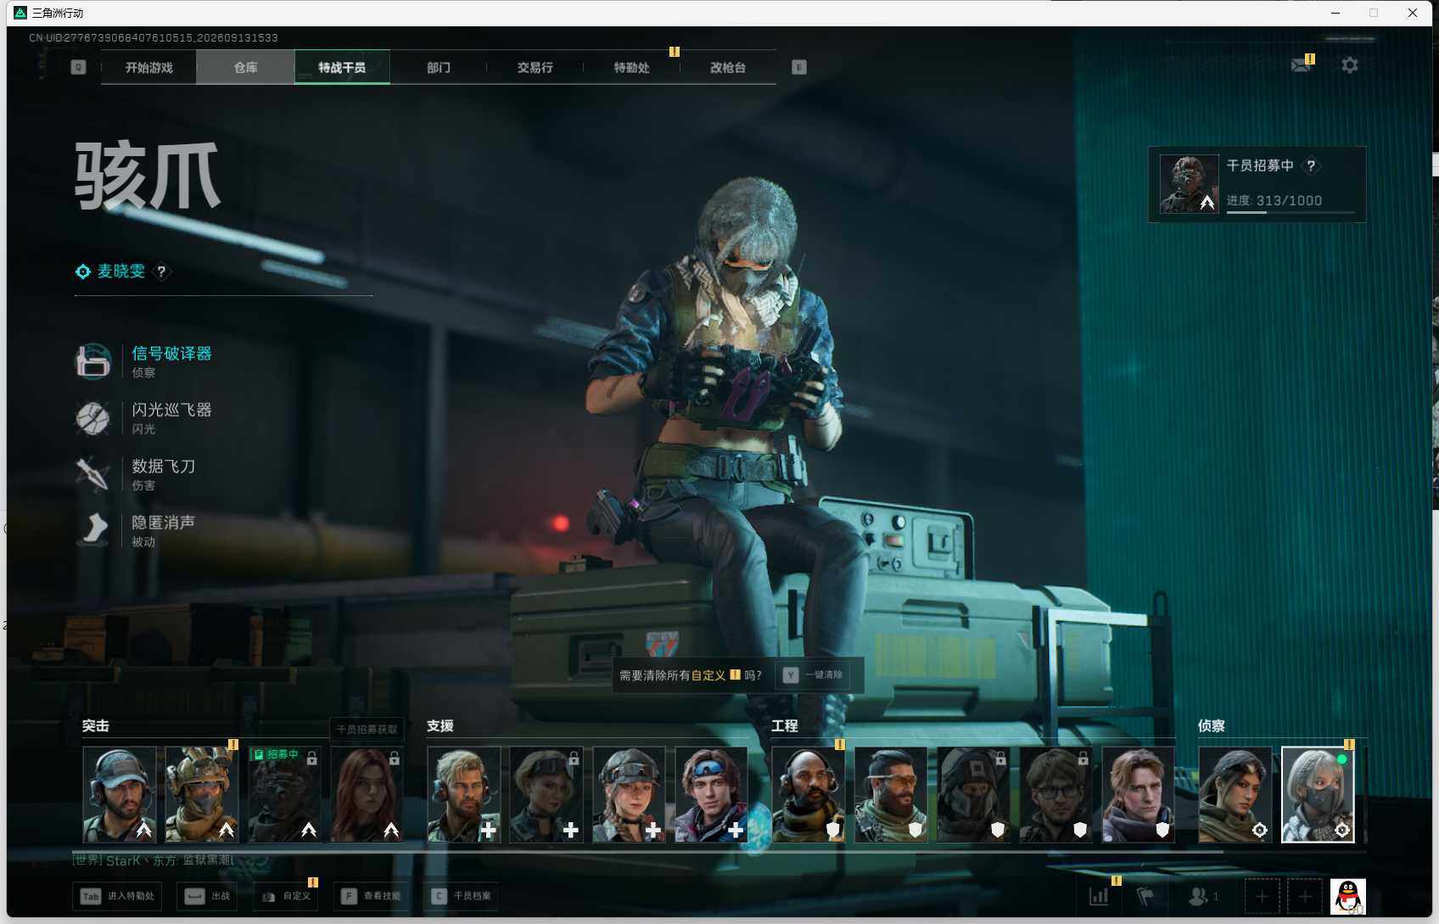Select the 闪光巡飞器 skill icon
Viewport: 1439px width, 924px height.
coord(93,417)
